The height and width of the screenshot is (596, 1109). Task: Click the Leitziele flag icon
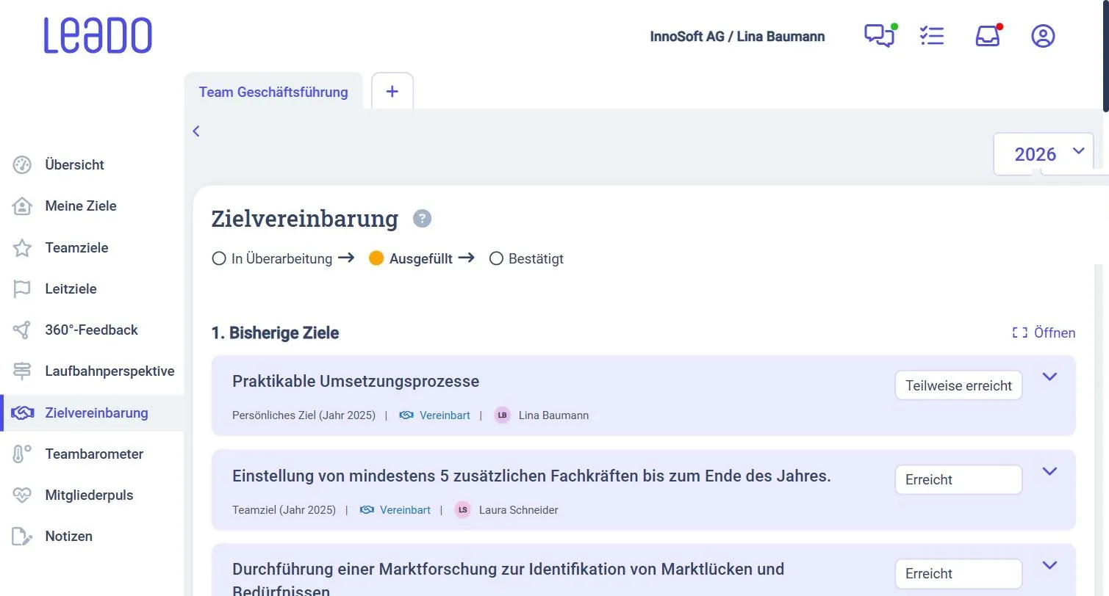(x=22, y=289)
